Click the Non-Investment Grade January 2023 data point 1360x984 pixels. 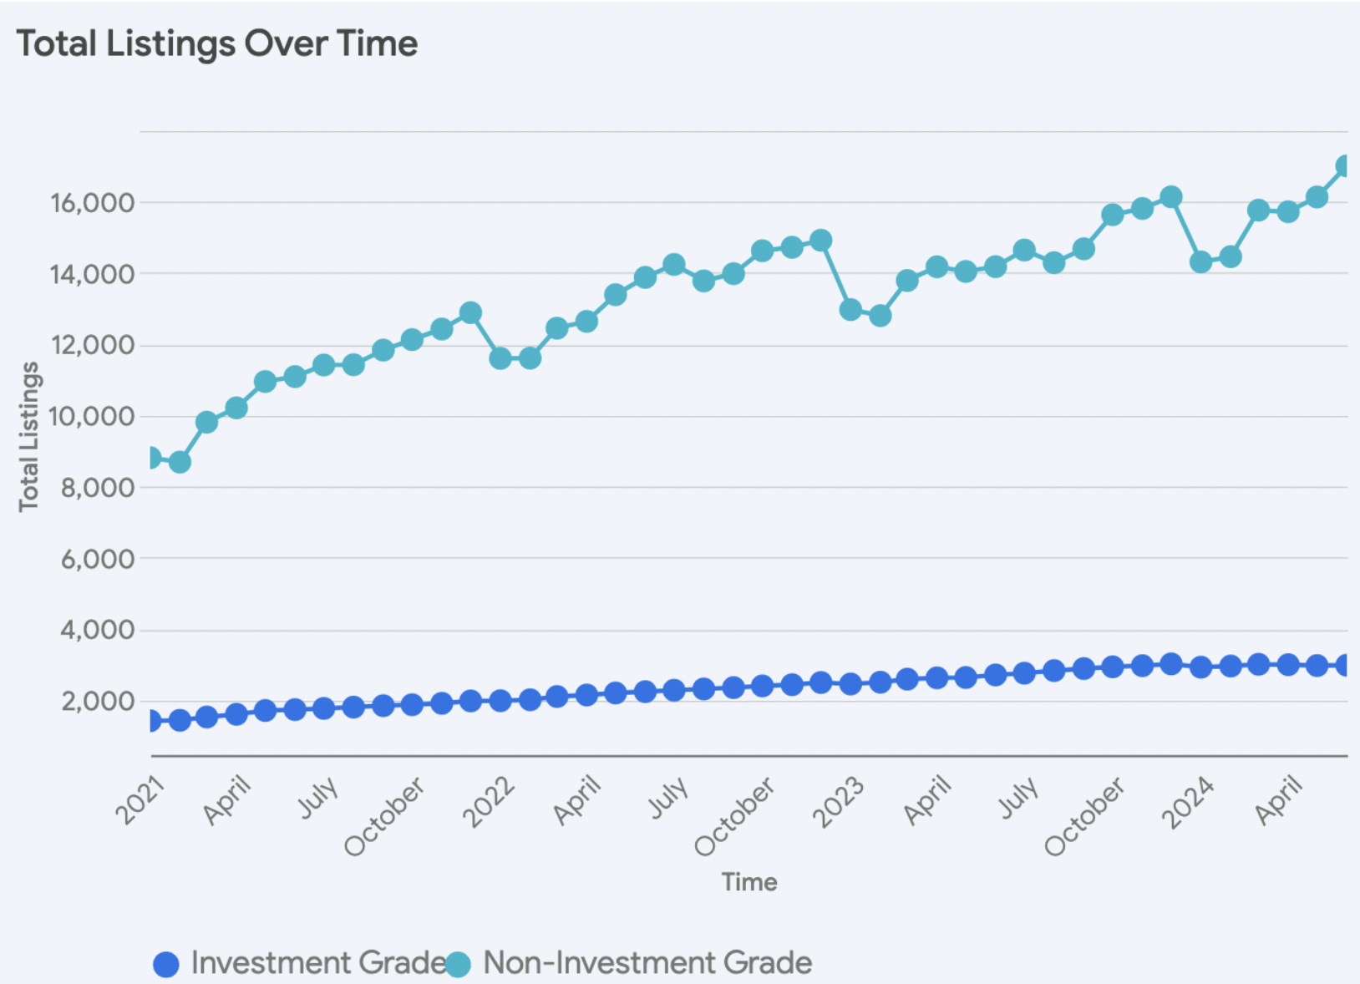pyautogui.click(x=850, y=310)
